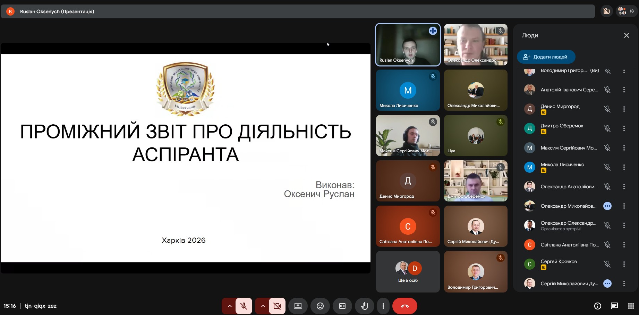Click the Додати людей button
The width and height of the screenshot is (639, 315).
[546, 57]
